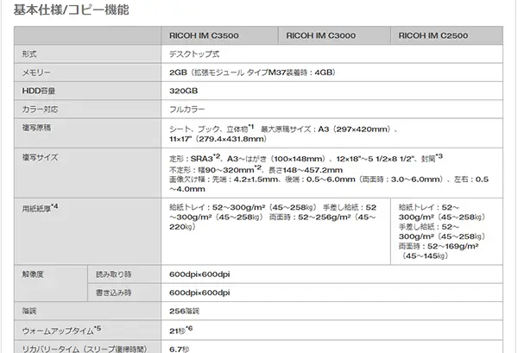The width and height of the screenshot is (518, 353).
Task: Click the 600dpi×600dpi value for 読み取り時
Action: coord(332,274)
